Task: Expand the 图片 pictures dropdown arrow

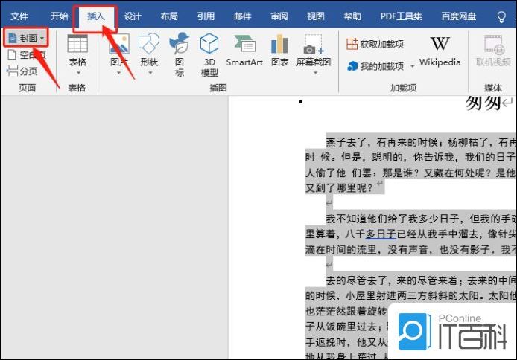Action: pyautogui.click(x=118, y=73)
